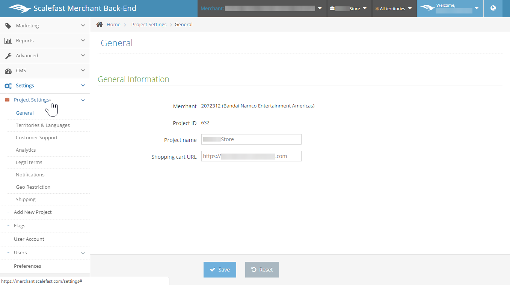Open Territories & Languages settings
The width and height of the screenshot is (510, 285).
[42, 125]
